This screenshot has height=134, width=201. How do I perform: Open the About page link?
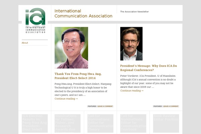point(25,43)
